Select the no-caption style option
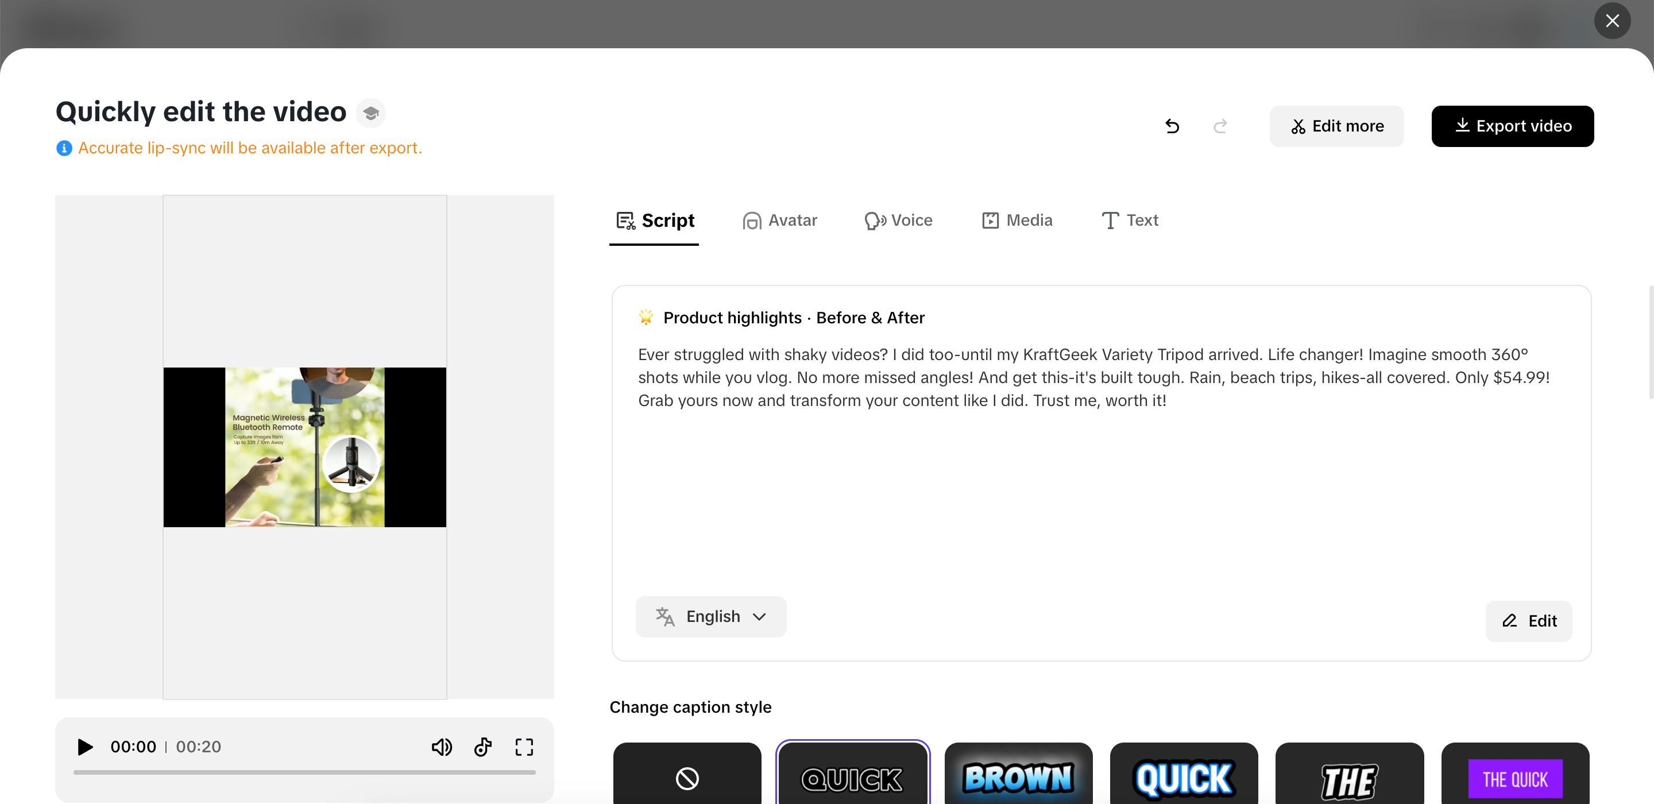Screen dimensions: 1654x804 tap(686, 778)
